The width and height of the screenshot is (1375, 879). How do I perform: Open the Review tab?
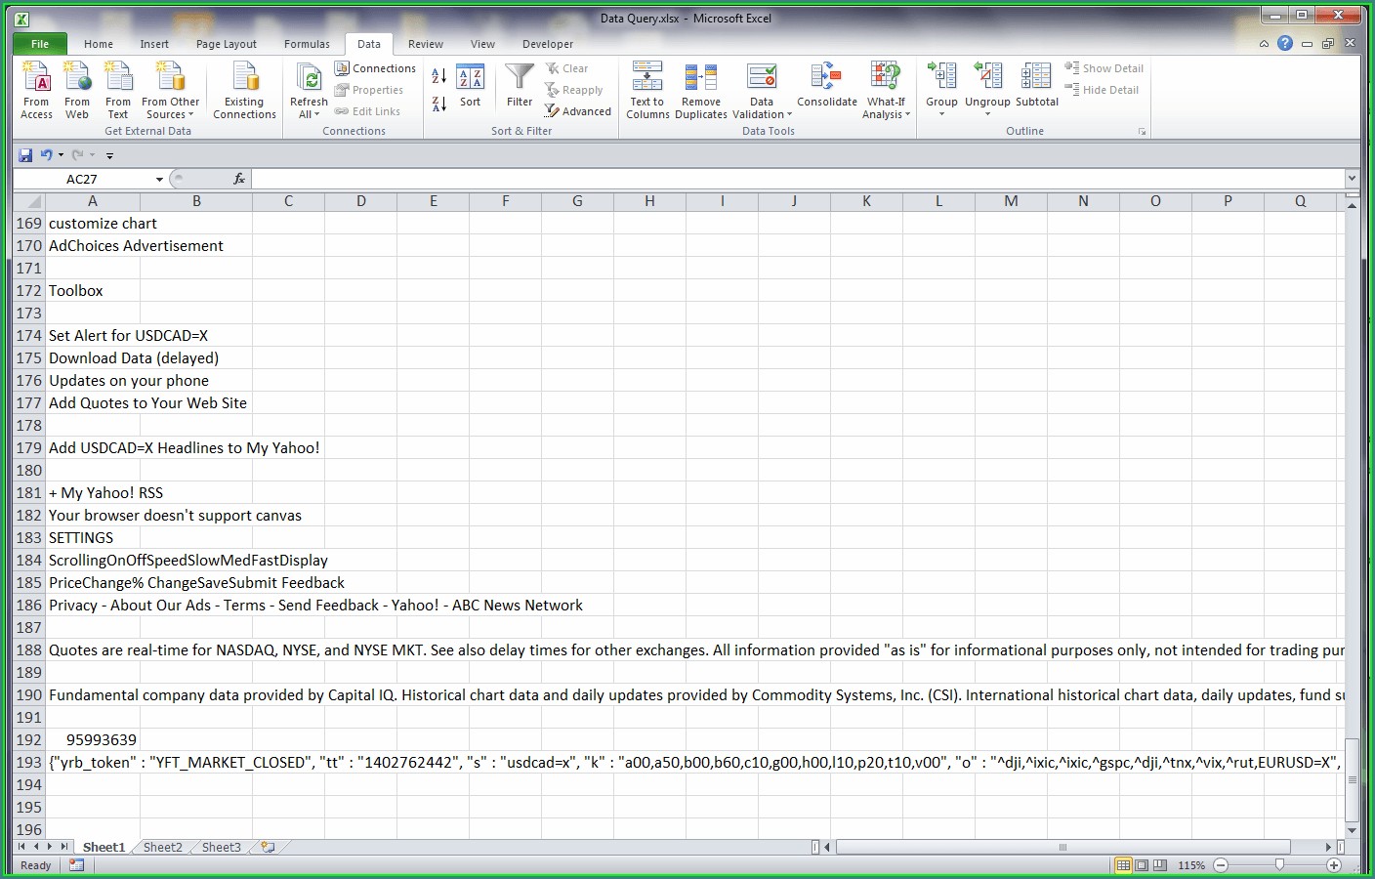(x=426, y=44)
